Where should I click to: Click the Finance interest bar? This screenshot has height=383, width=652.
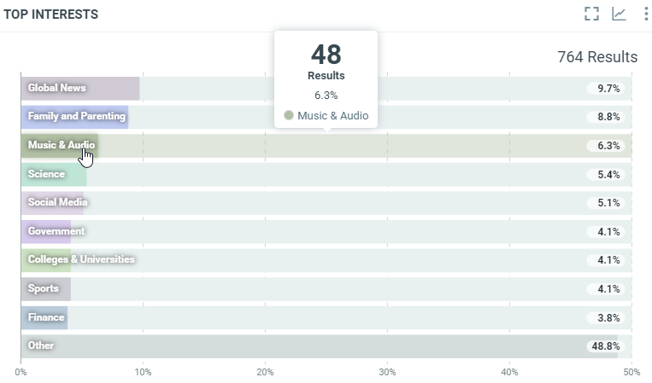coord(44,317)
